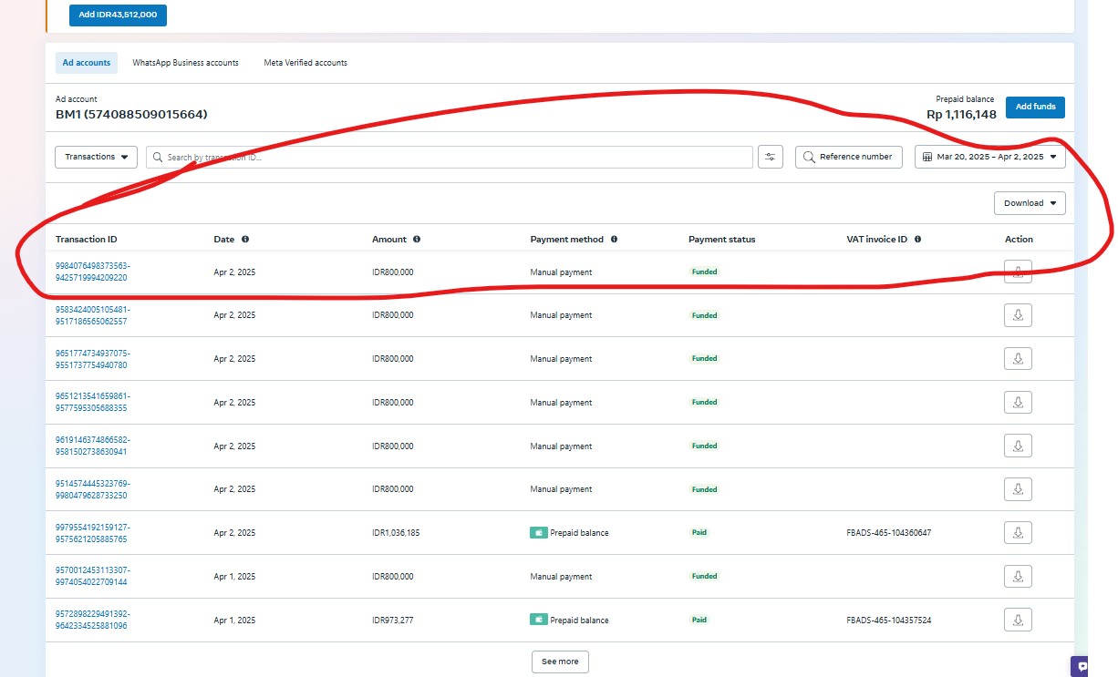This screenshot has width=1118, height=677.
Task: Click the Add IDR43,512,000 button
Action: pos(118,15)
